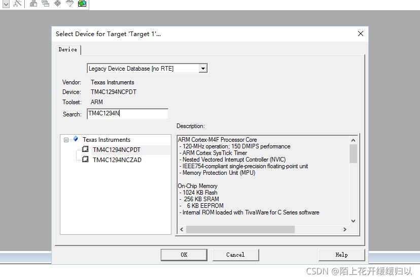Confirm selection with the OK button
The height and width of the screenshot is (280, 420).
click(x=184, y=255)
